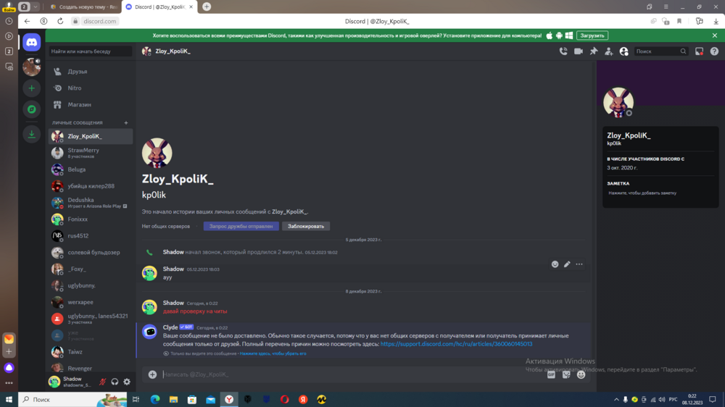This screenshot has width=725, height=407.
Task: Open File Explorer from taskbar
Action: tap(173, 400)
